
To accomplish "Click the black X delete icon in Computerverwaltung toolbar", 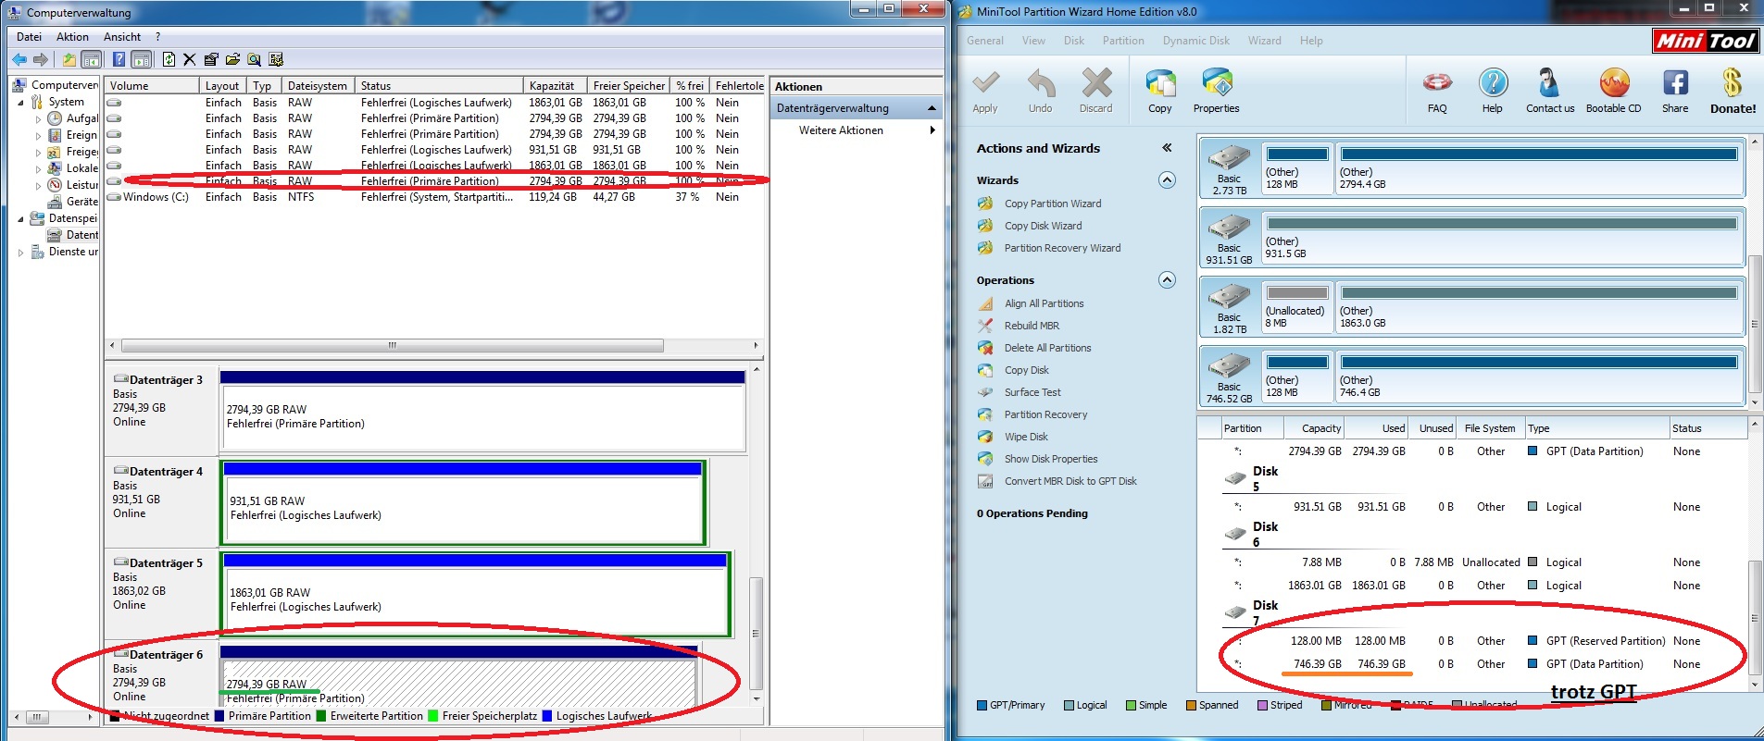I will click(189, 59).
